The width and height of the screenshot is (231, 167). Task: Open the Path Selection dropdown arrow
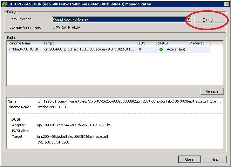pyautogui.click(x=188, y=19)
